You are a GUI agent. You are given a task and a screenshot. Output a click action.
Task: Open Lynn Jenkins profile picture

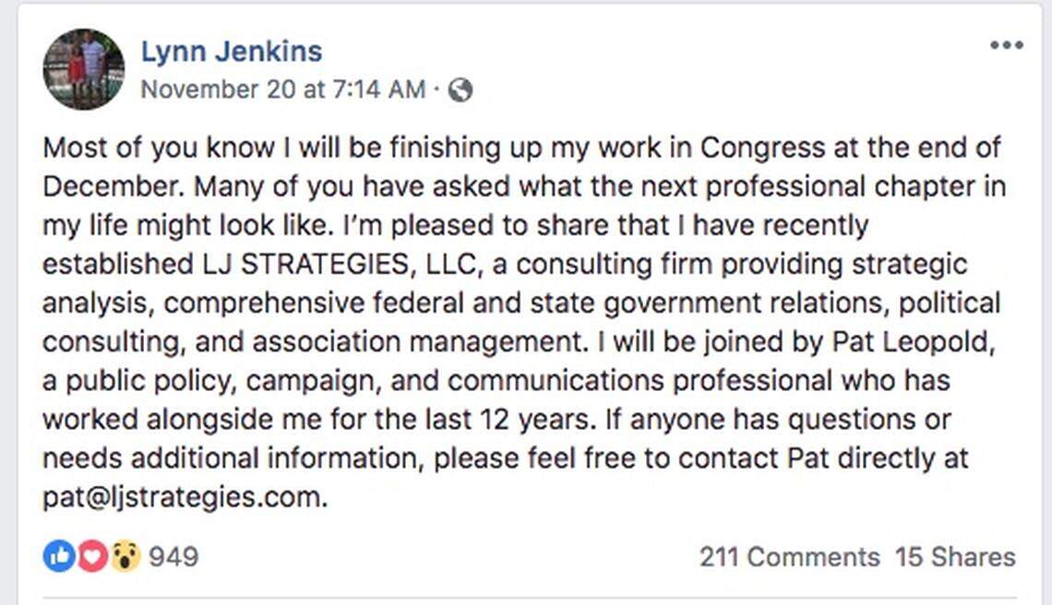coord(83,69)
